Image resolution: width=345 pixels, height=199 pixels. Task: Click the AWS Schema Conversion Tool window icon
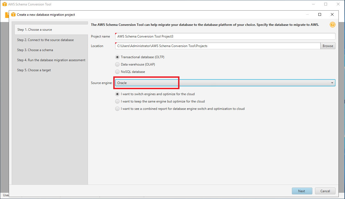[4, 4]
